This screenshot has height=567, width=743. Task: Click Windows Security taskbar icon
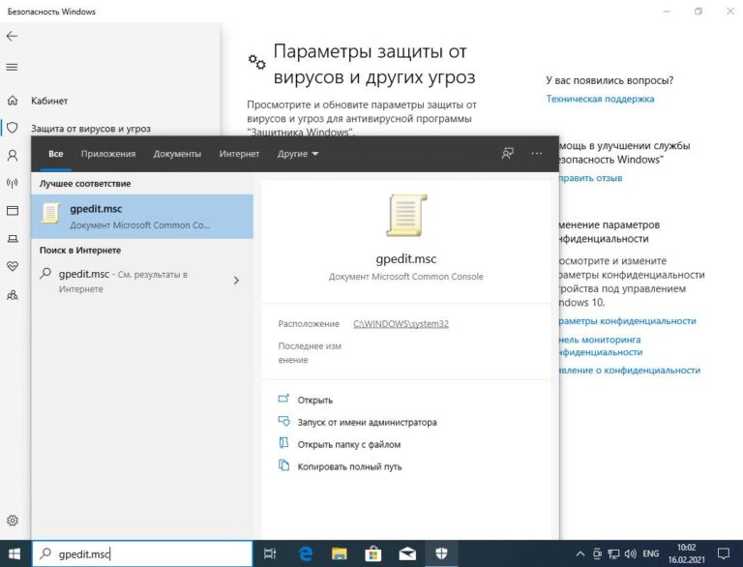point(441,553)
